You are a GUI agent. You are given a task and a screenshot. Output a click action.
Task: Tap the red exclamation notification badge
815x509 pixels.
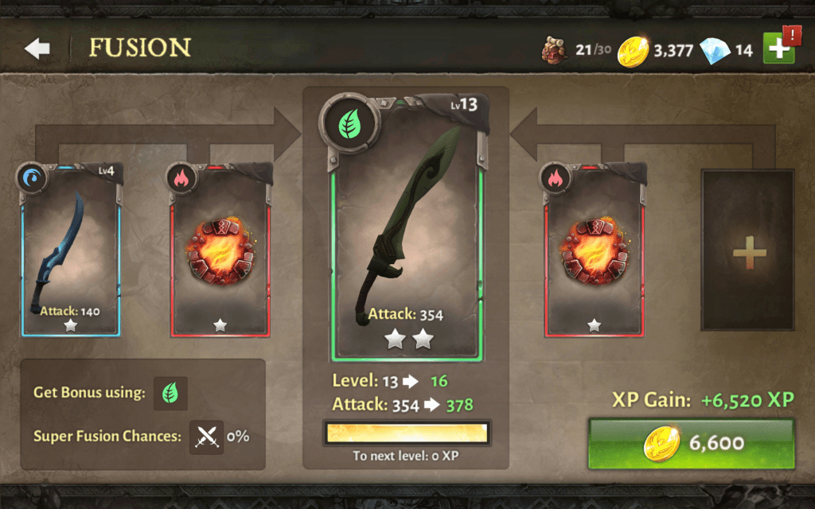click(792, 36)
